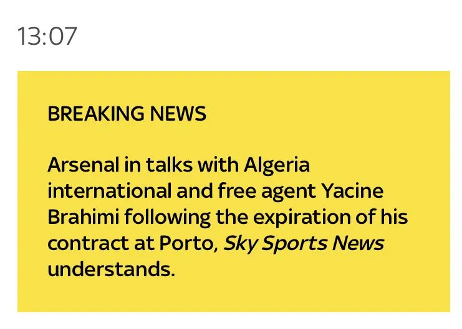Open the italic Sky Sports News text

pyautogui.click(x=303, y=243)
